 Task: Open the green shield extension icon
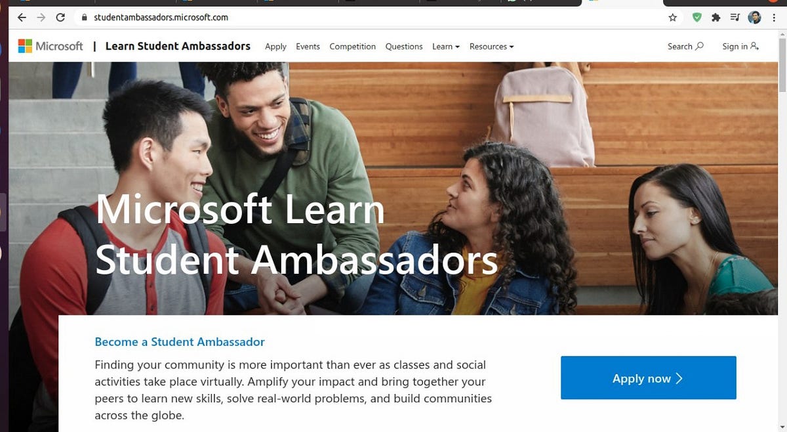click(697, 18)
